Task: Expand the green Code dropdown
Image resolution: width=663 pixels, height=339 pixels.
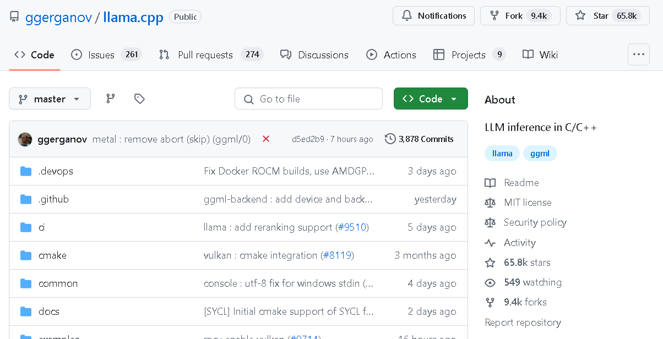Action: (x=431, y=99)
